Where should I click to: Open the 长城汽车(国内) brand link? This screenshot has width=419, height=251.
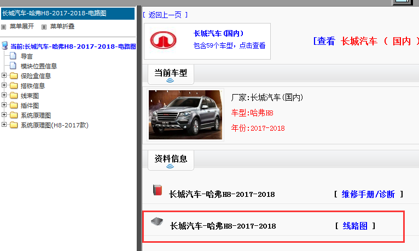click(x=218, y=34)
